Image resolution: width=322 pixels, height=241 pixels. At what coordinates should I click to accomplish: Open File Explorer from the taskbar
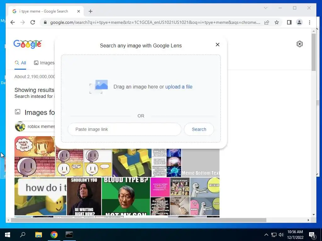38,235
